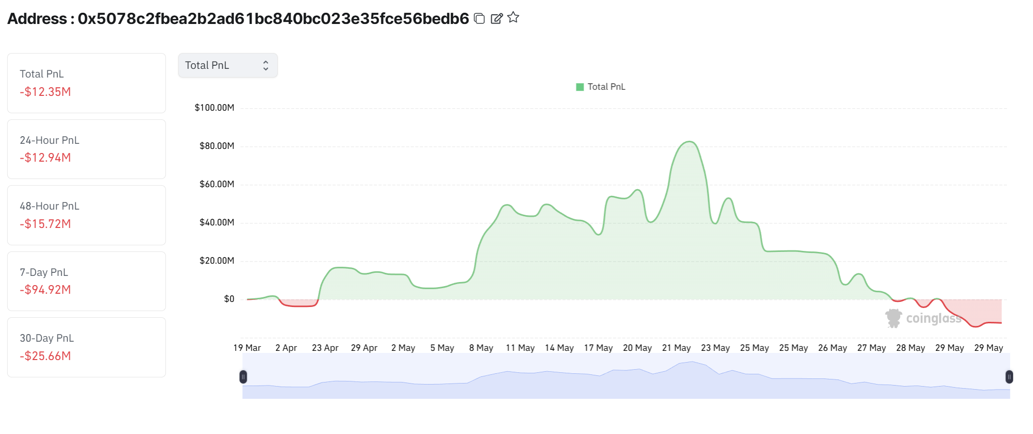Click the coinglass watermark logo
The image size is (1033, 434).
coord(923,318)
